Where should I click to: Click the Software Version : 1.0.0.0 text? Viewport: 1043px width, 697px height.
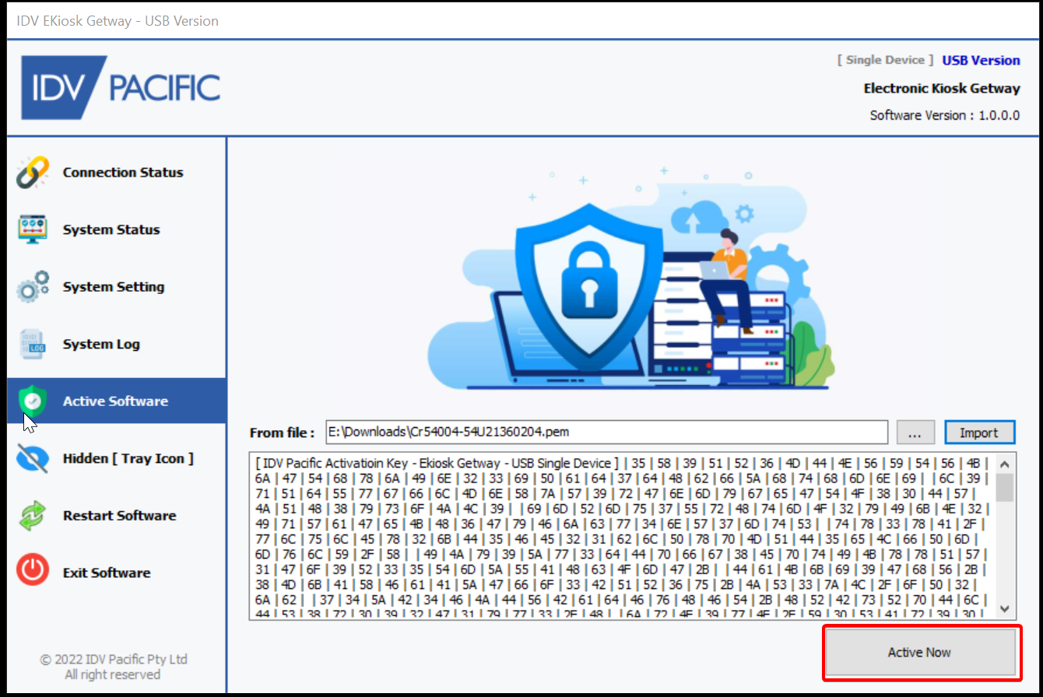945,115
